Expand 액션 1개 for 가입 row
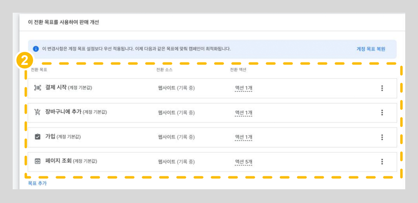The image size is (418, 203). click(243, 137)
